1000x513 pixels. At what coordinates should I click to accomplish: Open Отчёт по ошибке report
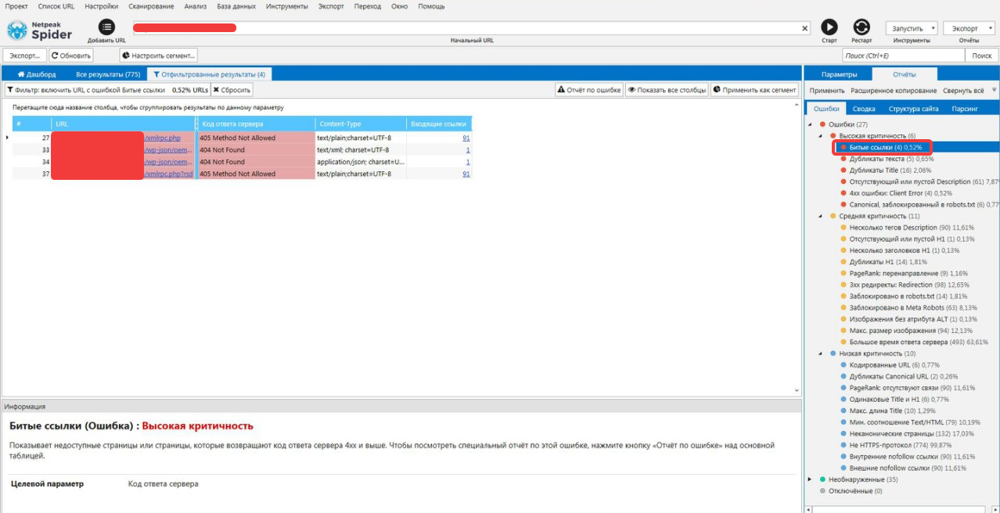coord(589,90)
